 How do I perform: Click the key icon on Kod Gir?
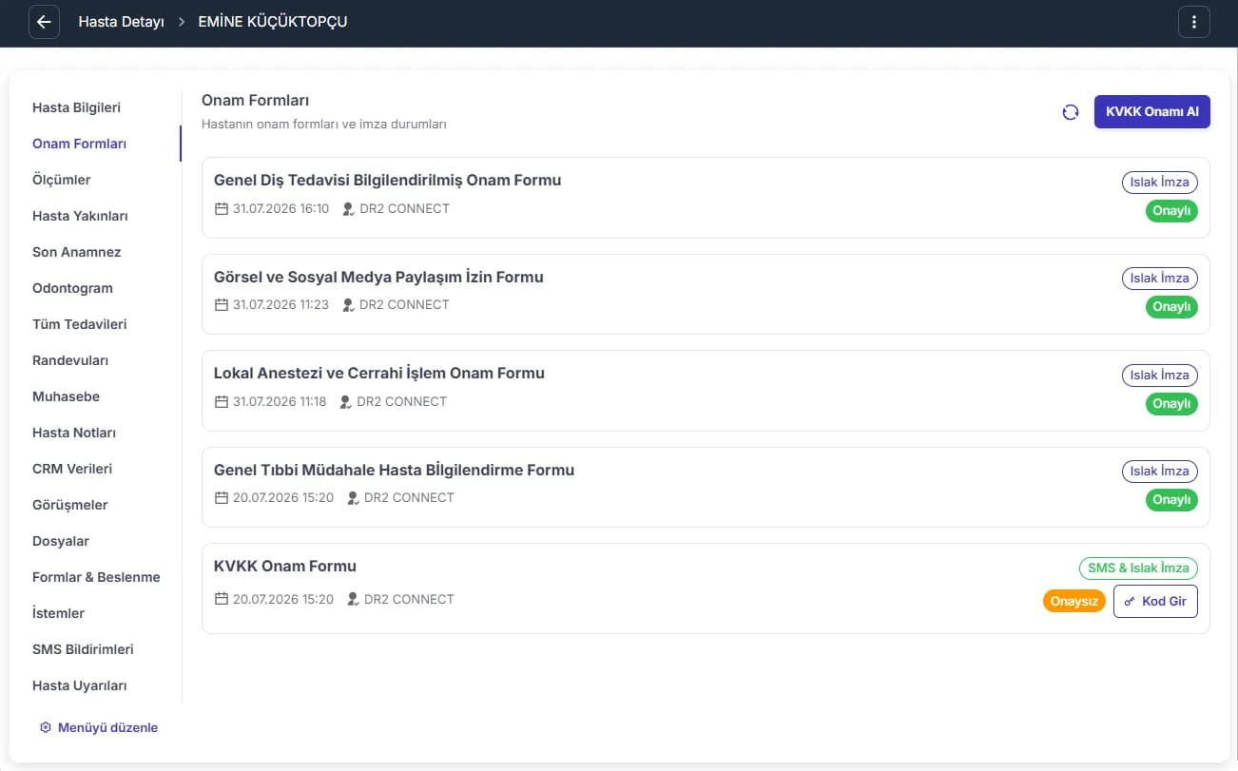(1130, 602)
